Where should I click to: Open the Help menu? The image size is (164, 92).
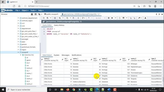(x=41, y=10)
